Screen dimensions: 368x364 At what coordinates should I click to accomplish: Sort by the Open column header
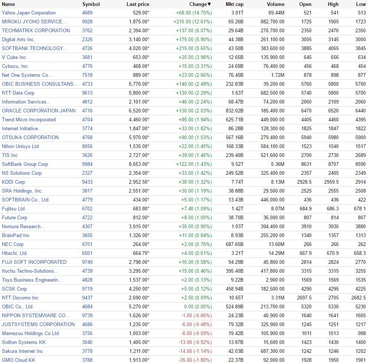305,4
